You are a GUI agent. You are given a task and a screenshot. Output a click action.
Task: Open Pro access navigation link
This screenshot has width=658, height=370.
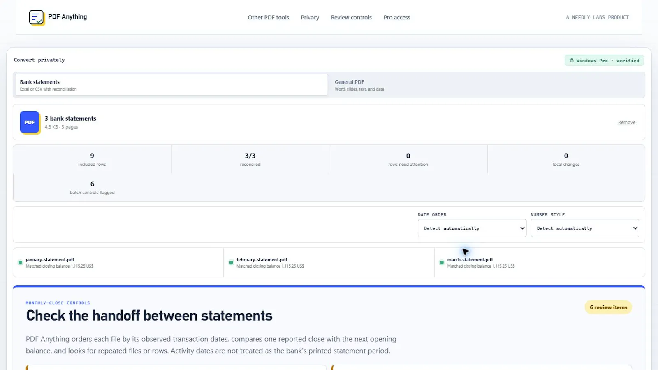397,17
